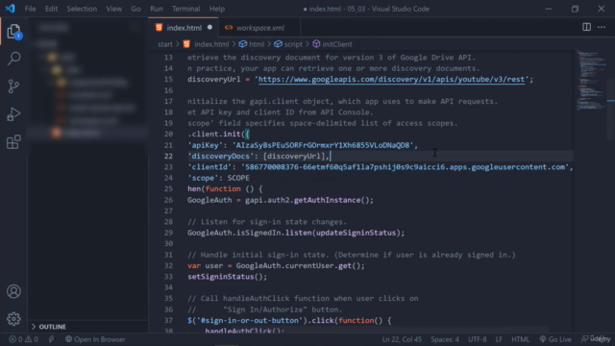Viewport: 615px width, 346px height.
Task: Split the editor to the right
Action: 586,27
